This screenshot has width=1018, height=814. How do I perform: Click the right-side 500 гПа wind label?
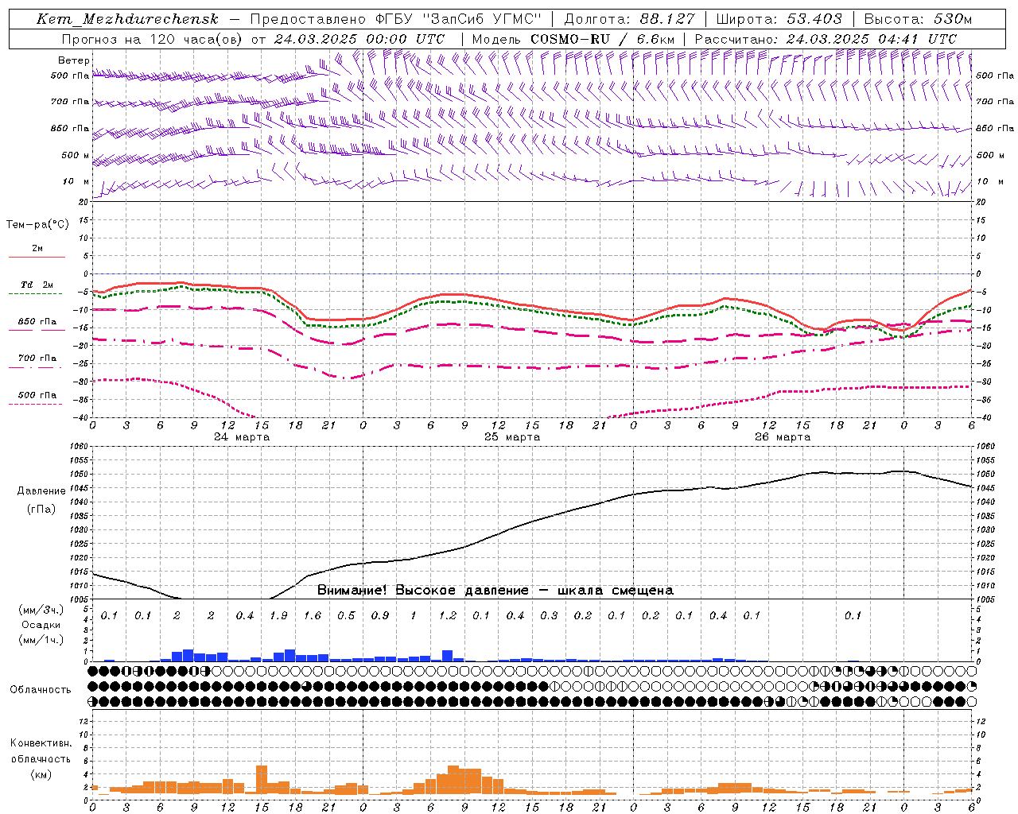[x=995, y=76]
